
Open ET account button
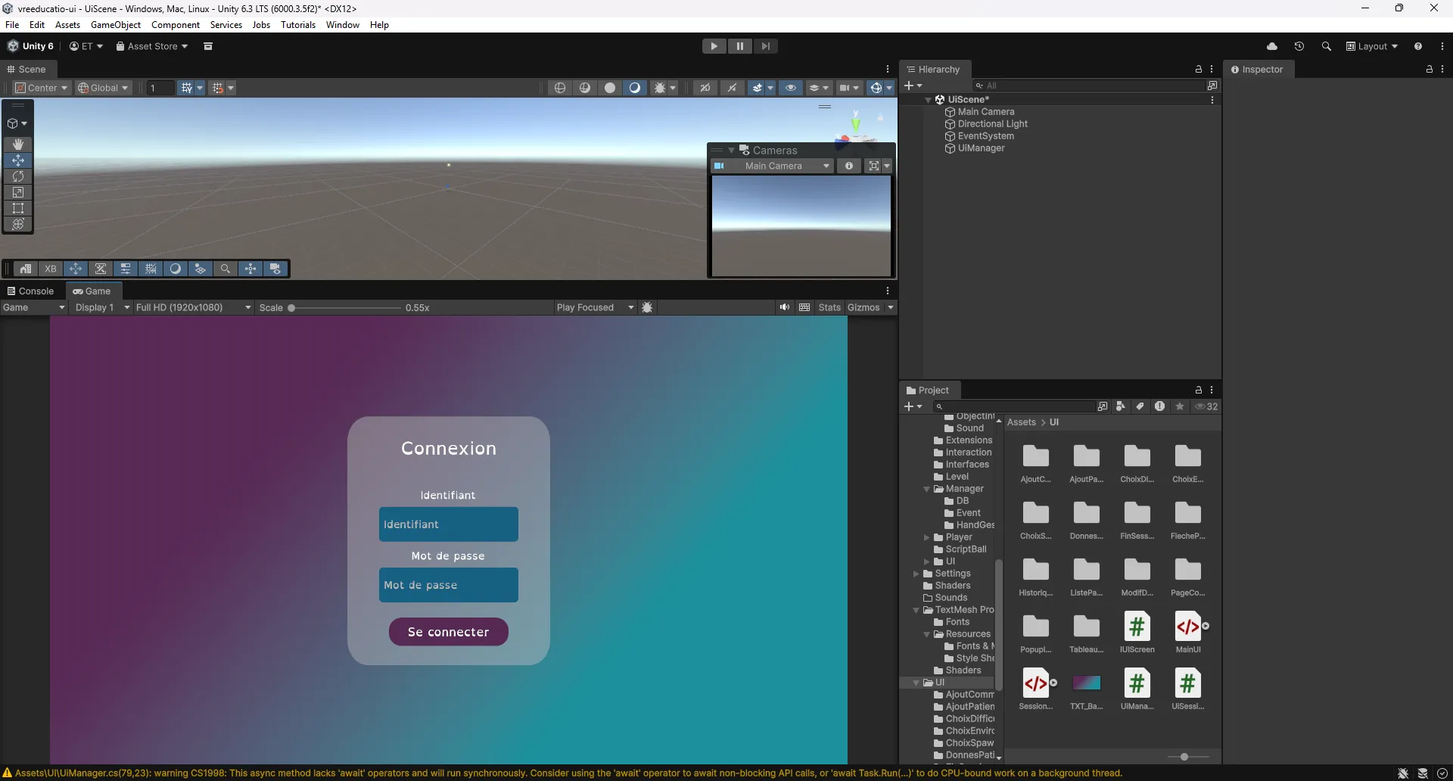[86, 46]
